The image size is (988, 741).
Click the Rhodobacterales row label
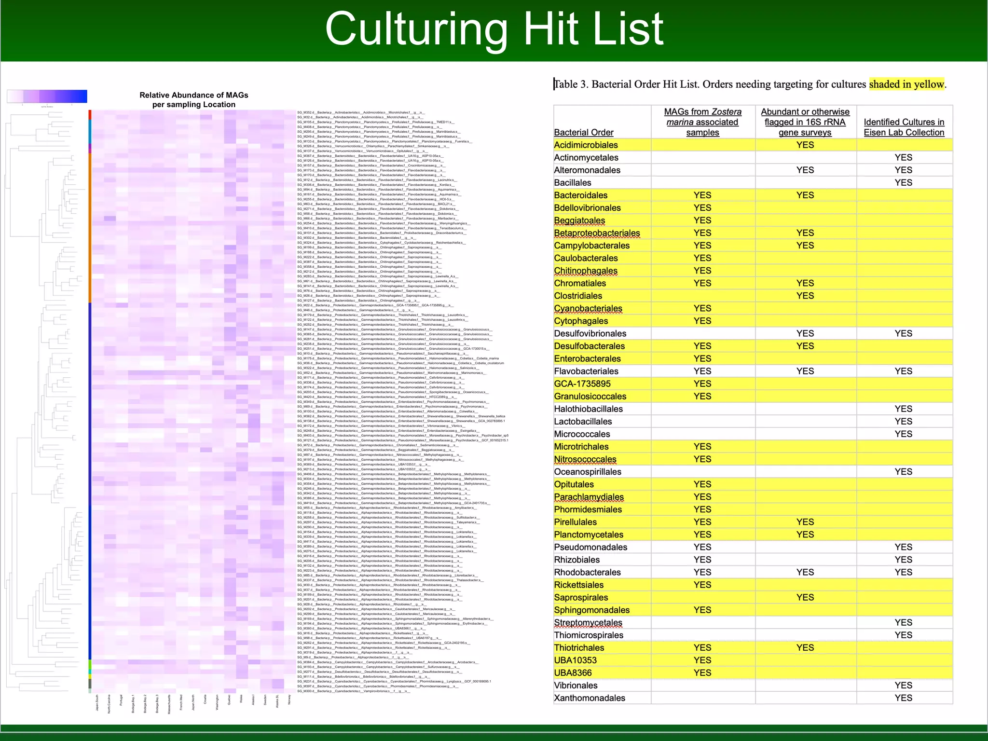[587, 573]
